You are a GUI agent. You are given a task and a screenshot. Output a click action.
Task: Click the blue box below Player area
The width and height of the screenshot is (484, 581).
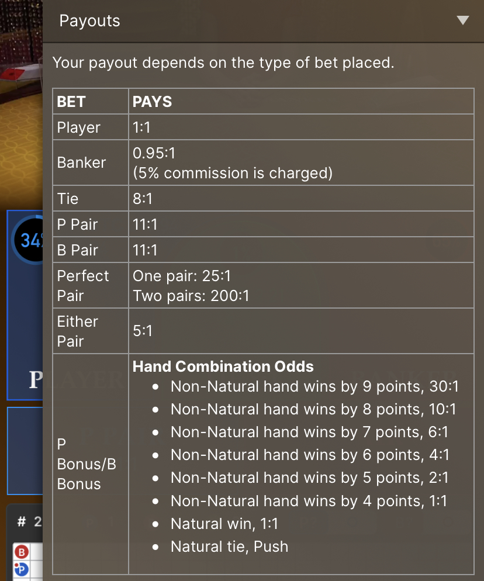tap(25, 451)
